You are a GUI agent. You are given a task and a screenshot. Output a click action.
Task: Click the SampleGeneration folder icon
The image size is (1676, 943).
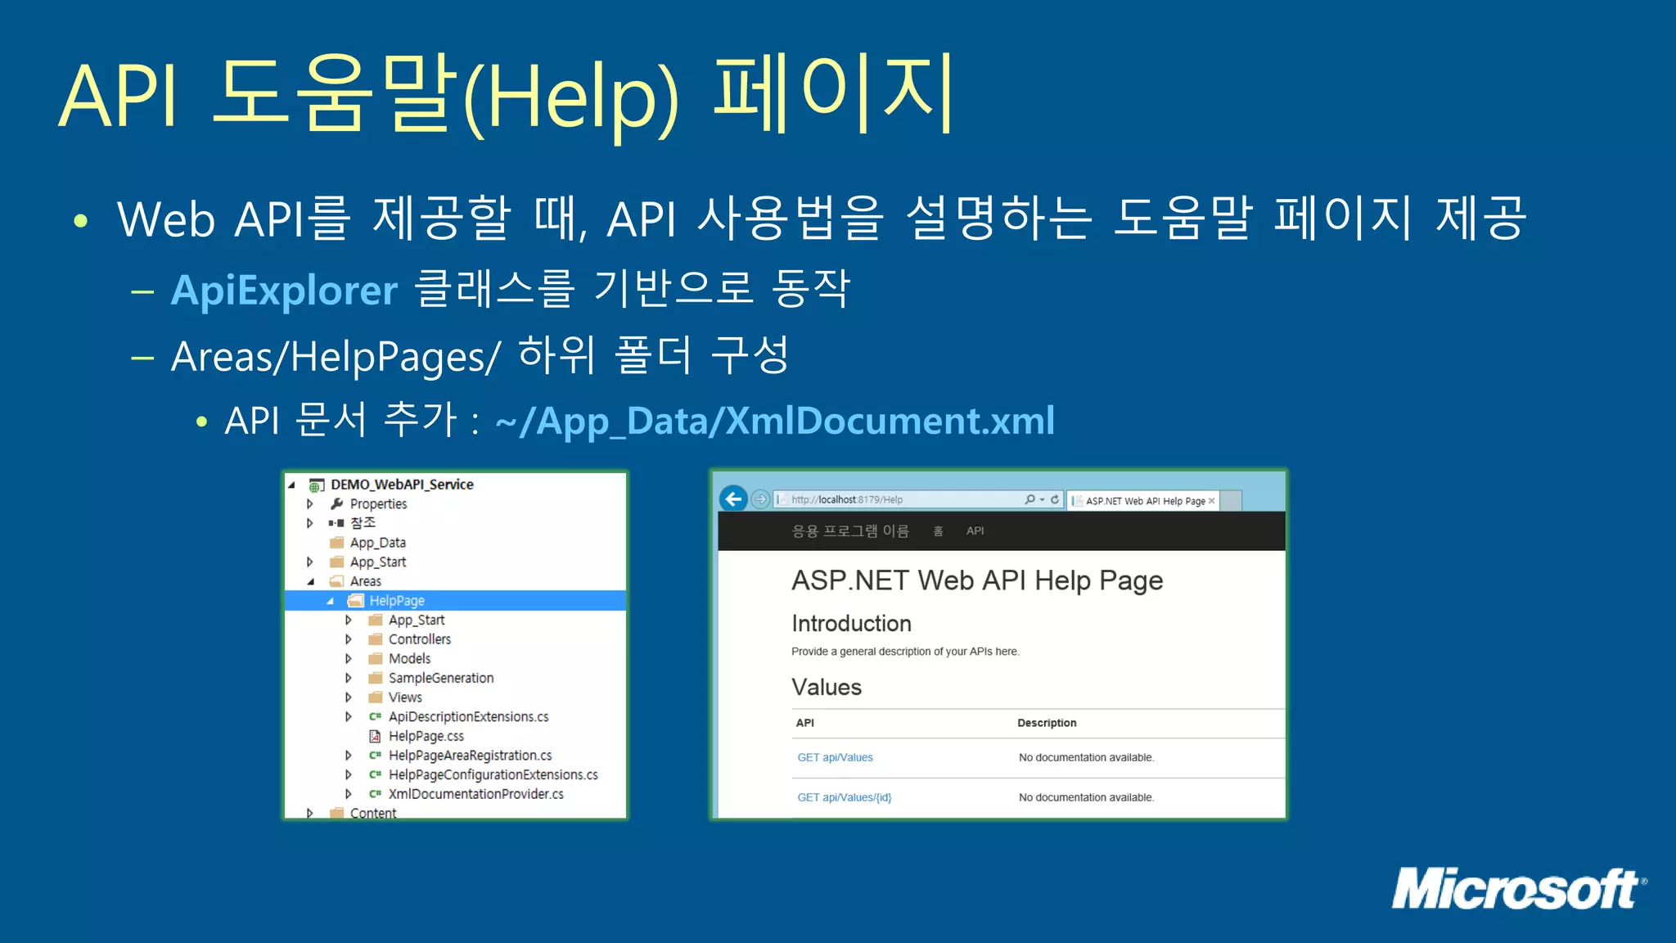click(376, 678)
